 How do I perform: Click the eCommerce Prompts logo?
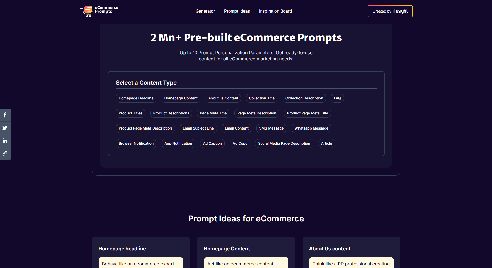click(x=99, y=11)
